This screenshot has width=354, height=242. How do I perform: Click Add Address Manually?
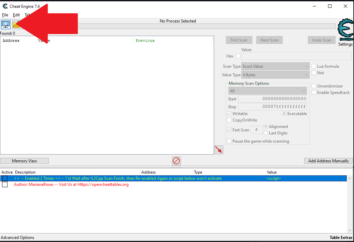pyautogui.click(x=328, y=161)
